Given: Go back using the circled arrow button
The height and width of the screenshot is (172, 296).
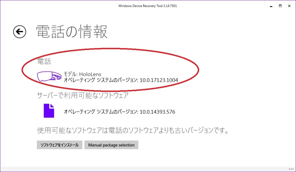Looking at the screenshot, I should [20, 32].
